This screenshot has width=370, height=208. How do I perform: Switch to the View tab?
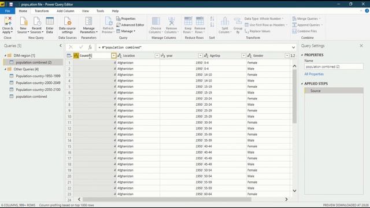point(86,11)
